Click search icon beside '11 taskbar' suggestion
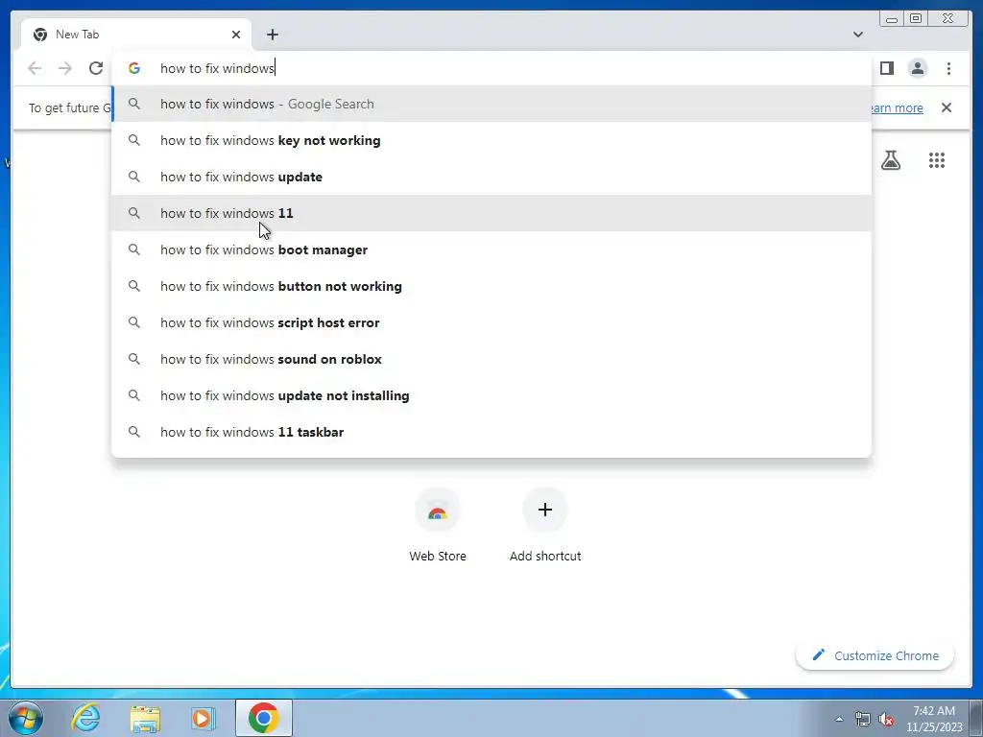The width and height of the screenshot is (983, 737). click(134, 432)
